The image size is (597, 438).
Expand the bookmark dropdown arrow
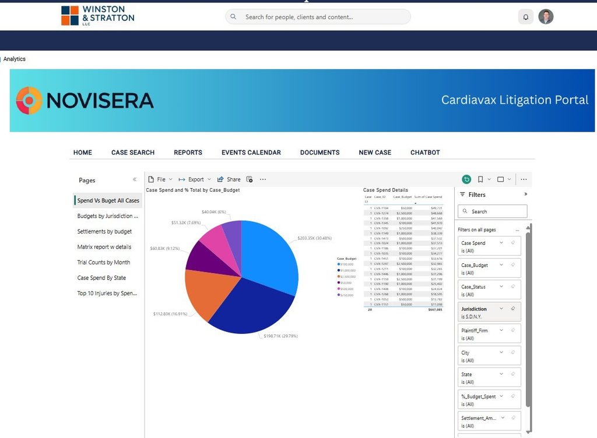489,179
